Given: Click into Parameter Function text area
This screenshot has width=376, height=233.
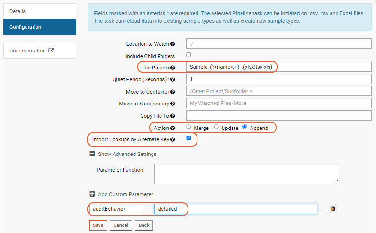Looking at the screenshot, I should (x=247, y=174).
